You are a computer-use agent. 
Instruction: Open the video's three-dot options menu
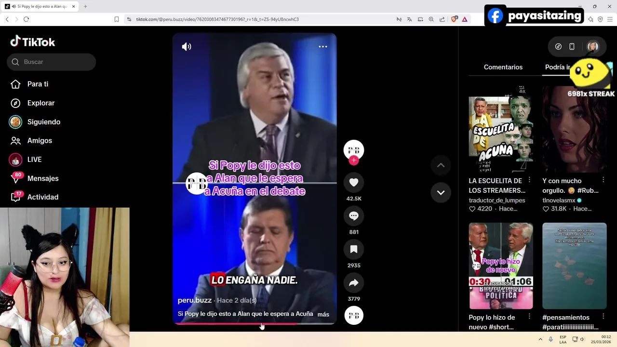click(x=323, y=47)
